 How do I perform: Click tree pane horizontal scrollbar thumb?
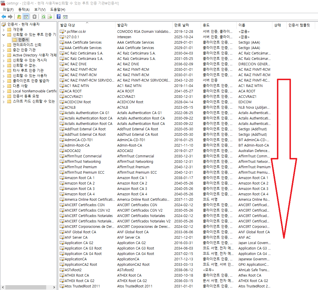(26, 287)
